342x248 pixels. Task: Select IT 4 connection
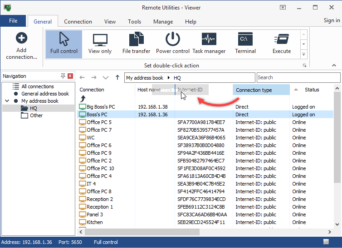tap(91, 184)
